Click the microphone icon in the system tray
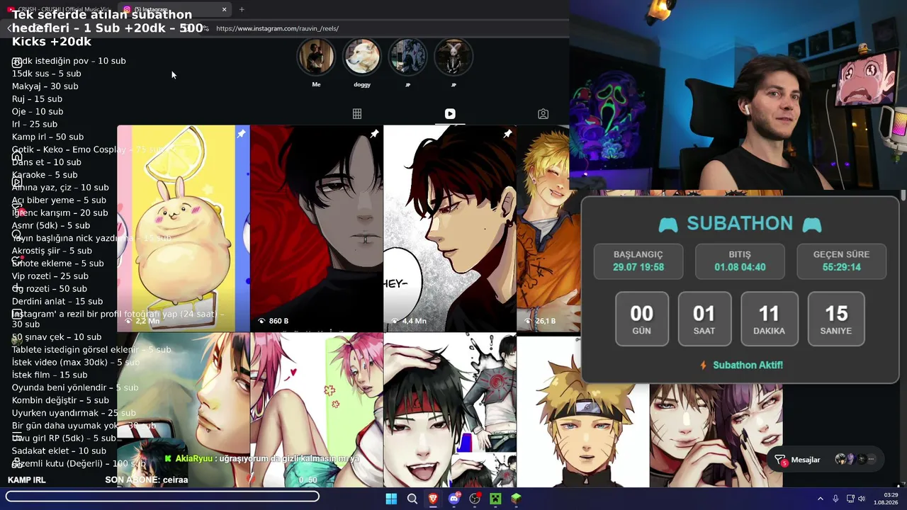 point(835,499)
